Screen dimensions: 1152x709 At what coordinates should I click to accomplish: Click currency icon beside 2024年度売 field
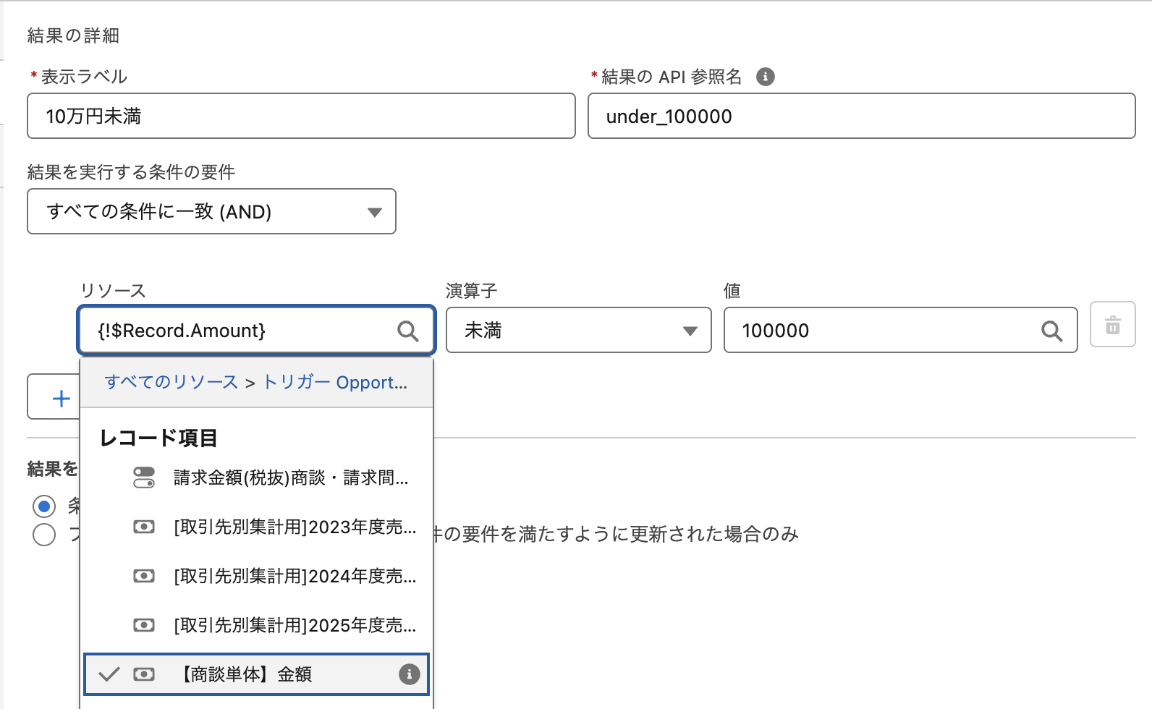(144, 576)
